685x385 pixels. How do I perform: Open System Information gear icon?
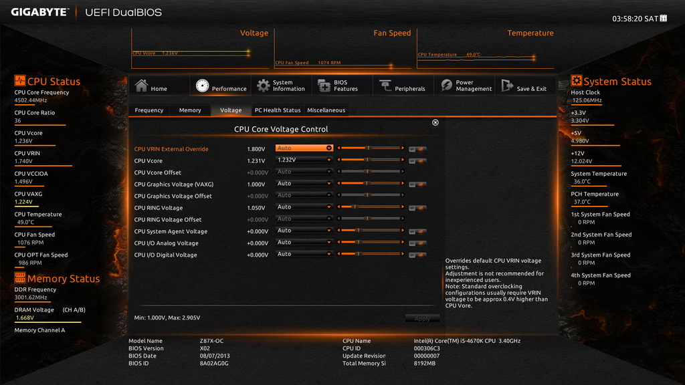point(263,86)
